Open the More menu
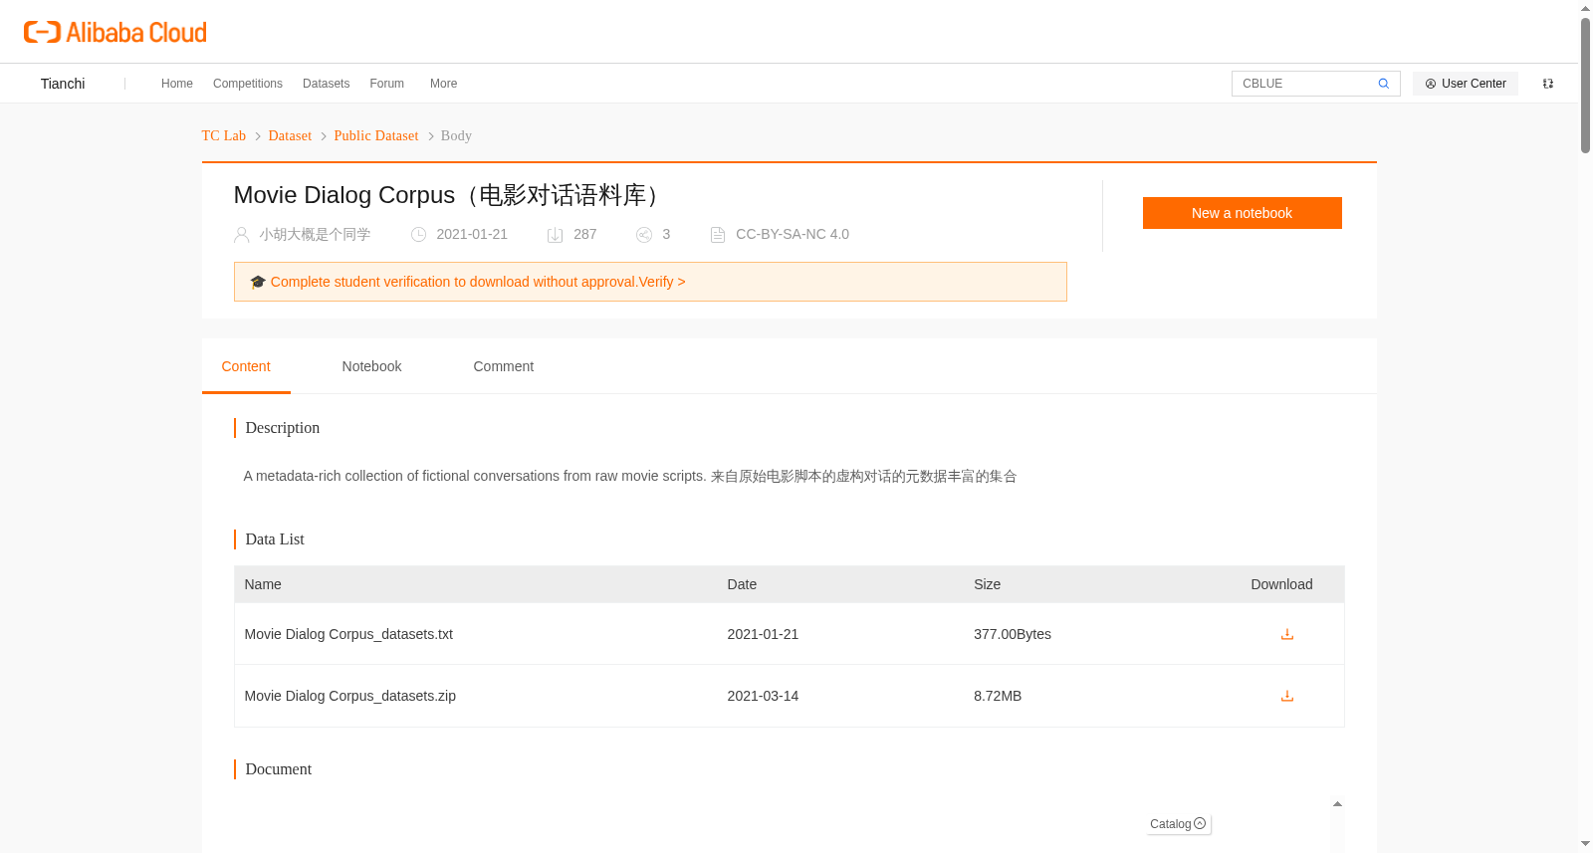 [443, 84]
